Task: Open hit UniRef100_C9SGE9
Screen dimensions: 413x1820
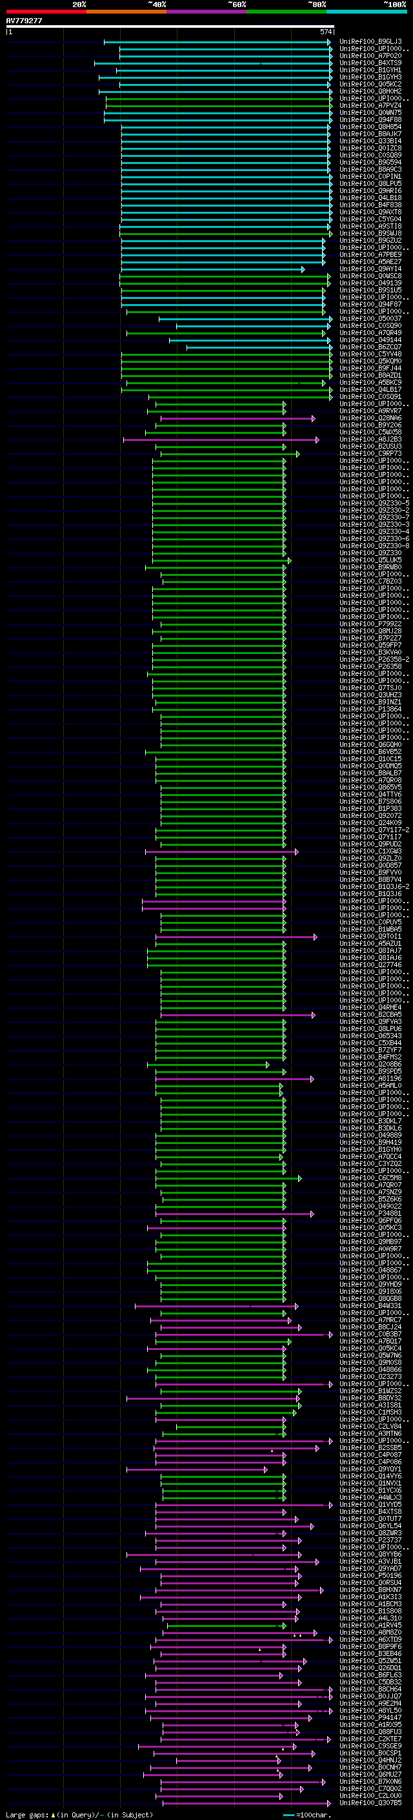Action: [x=370, y=1745]
